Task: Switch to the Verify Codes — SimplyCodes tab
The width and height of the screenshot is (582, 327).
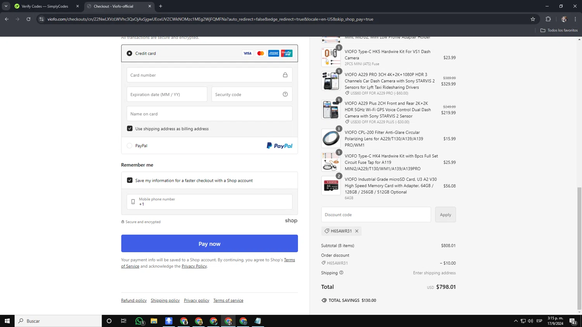Action: (x=45, y=6)
